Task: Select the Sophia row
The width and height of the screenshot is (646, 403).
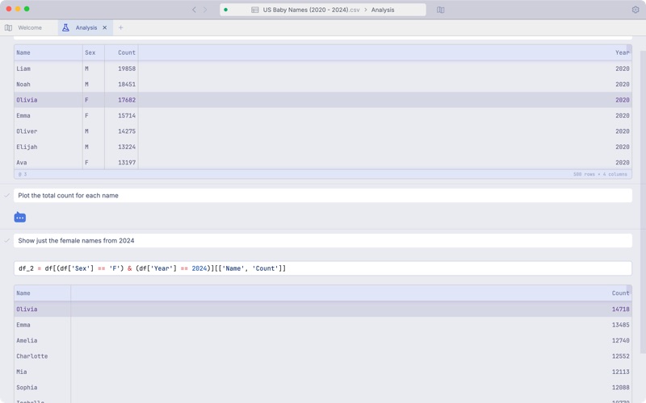Action: (x=323, y=388)
